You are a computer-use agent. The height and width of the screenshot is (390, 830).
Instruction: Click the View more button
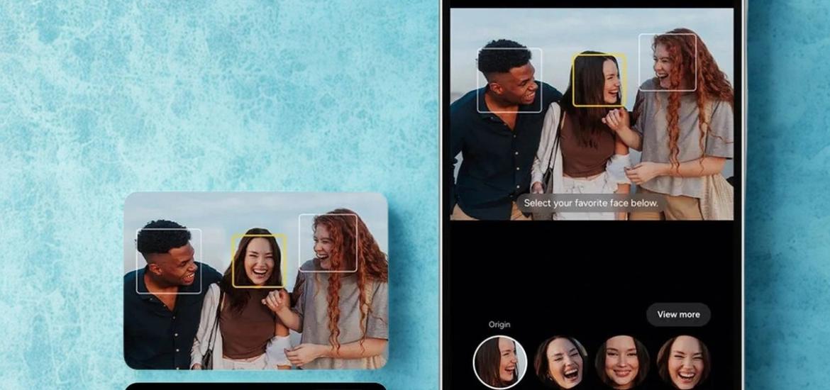click(678, 314)
